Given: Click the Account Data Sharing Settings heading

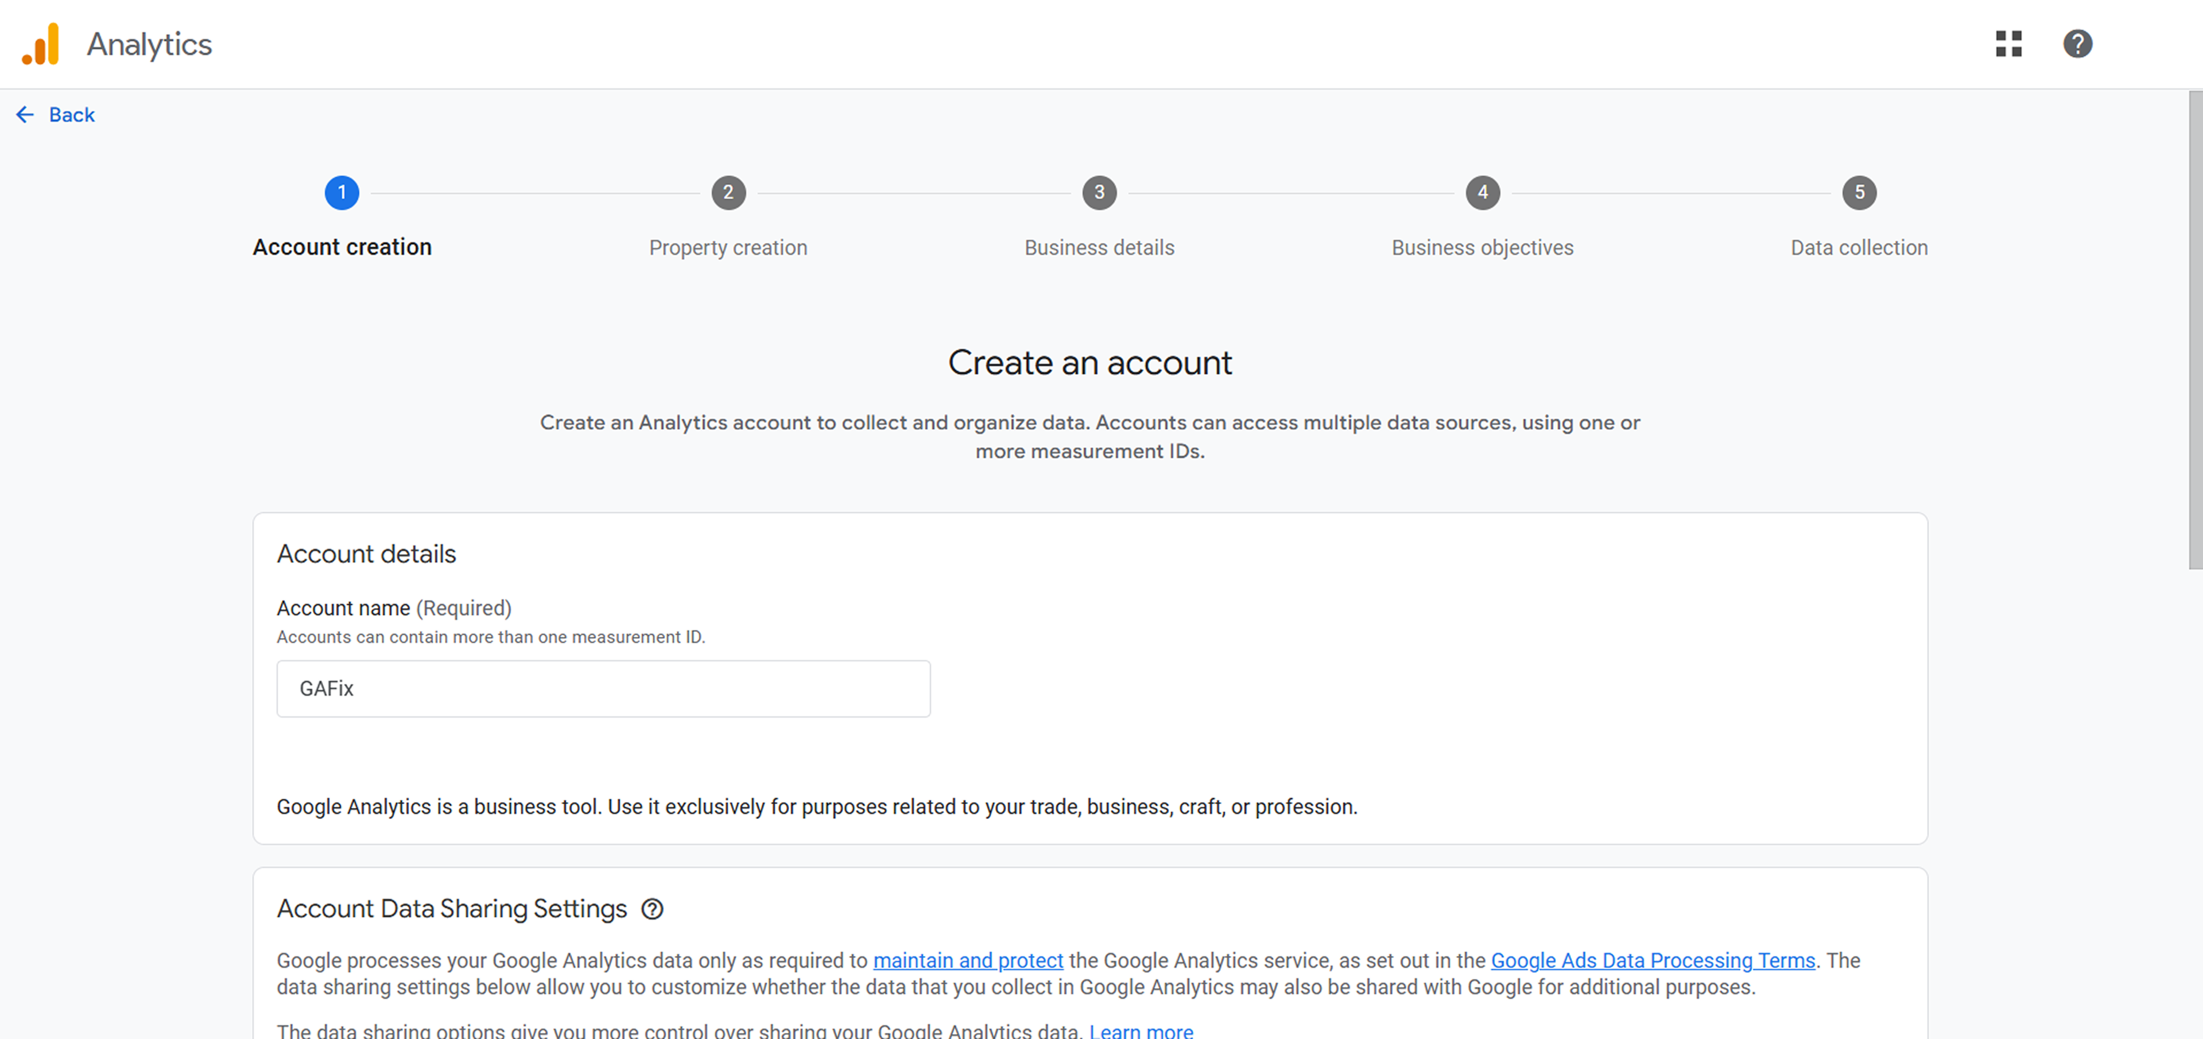Looking at the screenshot, I should (x=452, y=909).
